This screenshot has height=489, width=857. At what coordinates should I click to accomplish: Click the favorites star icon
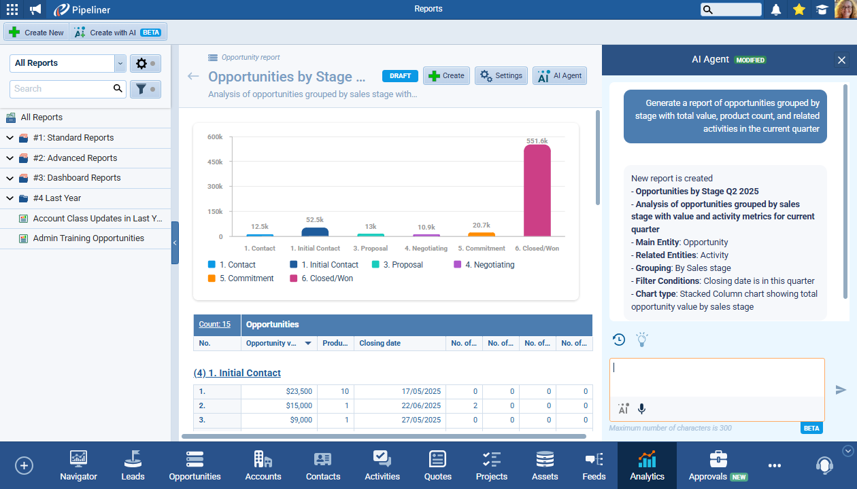799,10
